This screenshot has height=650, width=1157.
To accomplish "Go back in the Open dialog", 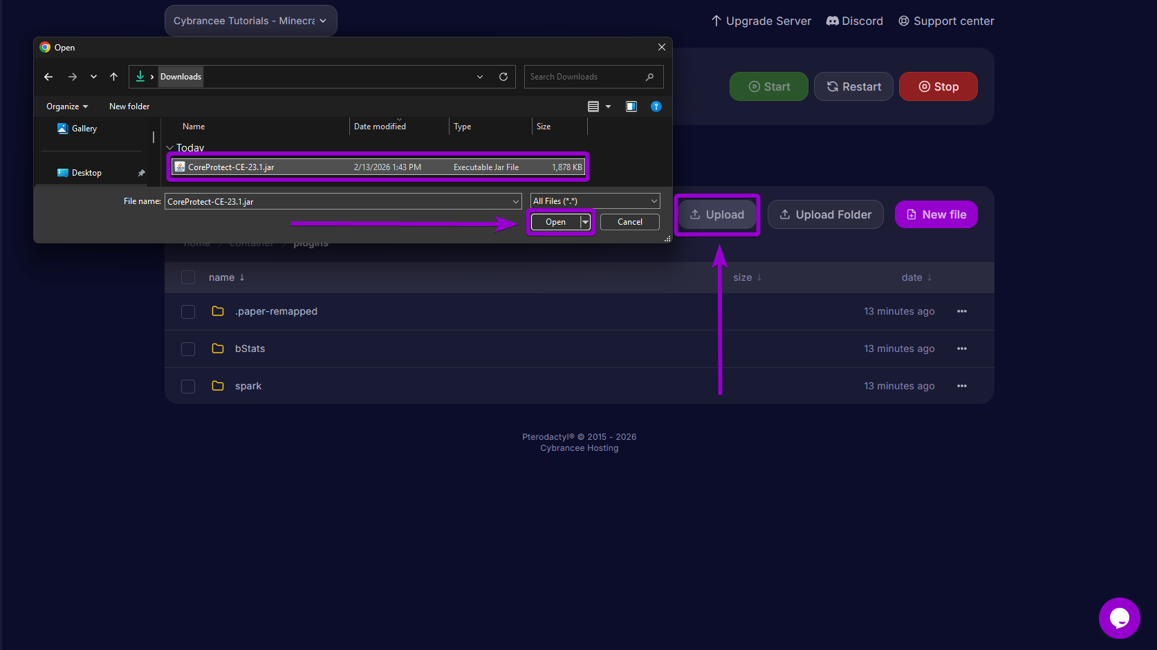I will coord(48,77).
